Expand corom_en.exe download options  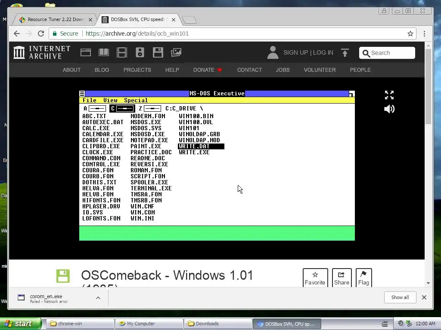(x=98, y=298)
